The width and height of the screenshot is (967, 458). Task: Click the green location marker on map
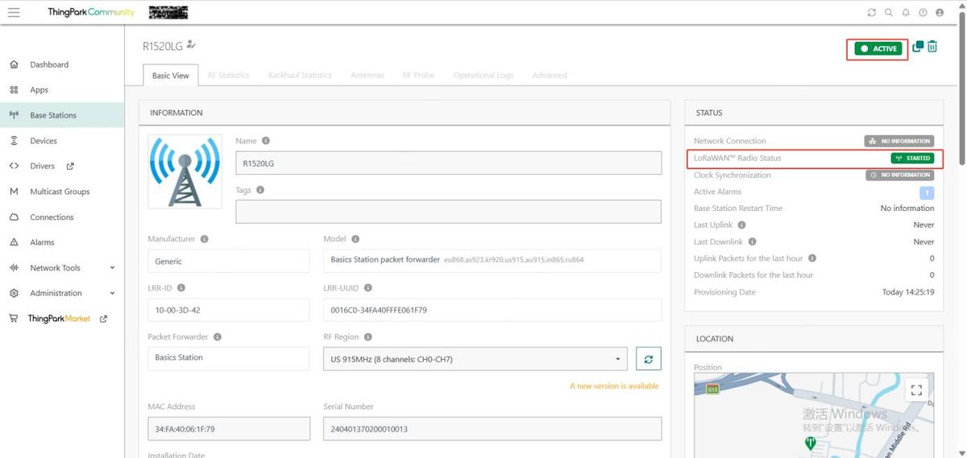[811, 444]
